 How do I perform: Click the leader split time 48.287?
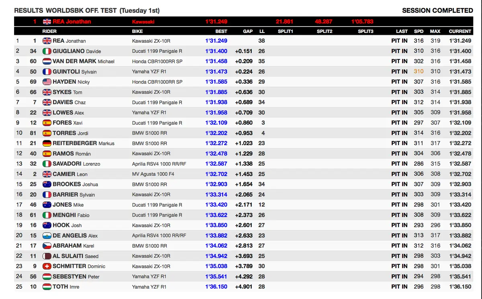point(324,22)
